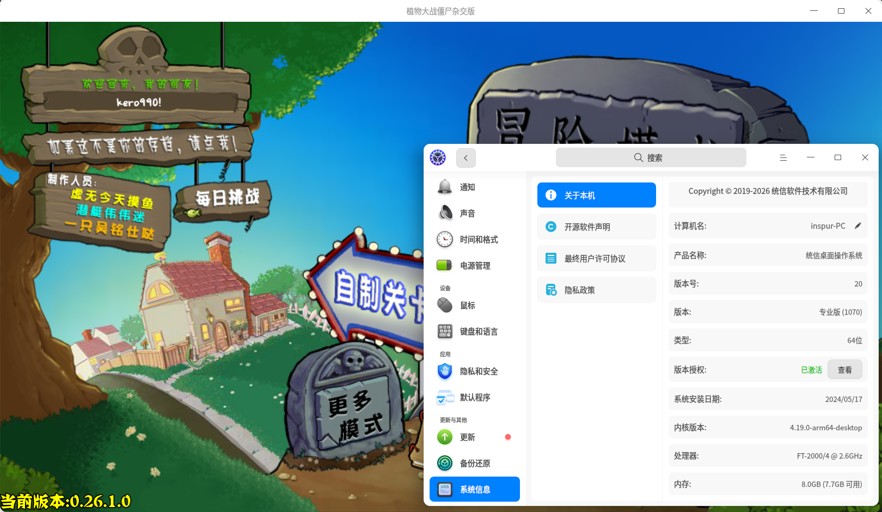Select 系统信息 in the sidebar

(474, 489)
